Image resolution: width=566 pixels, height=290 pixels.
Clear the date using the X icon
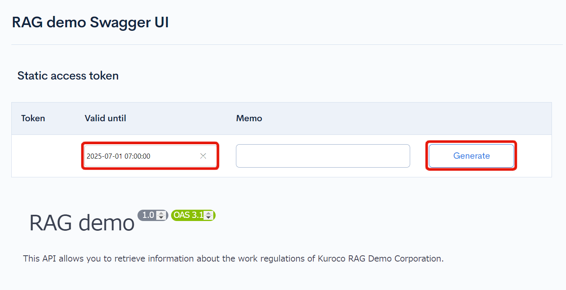[x=203, y=156]
